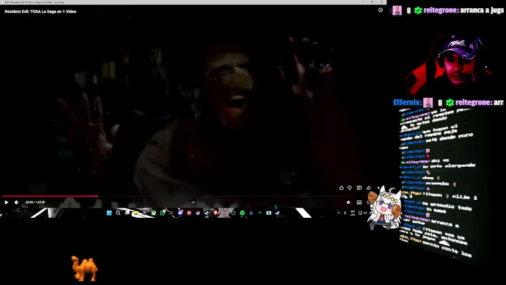Image resolution: width=506 pixels, height=285 pixels.
Task: Share the video using arrow icon
Action: click(x=369, y=188)
